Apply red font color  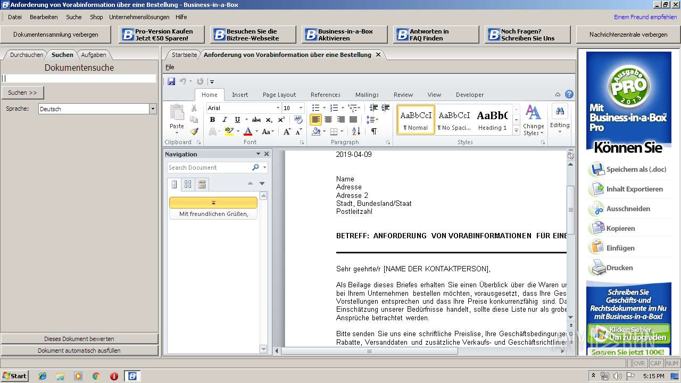click(x=248, y=131)
